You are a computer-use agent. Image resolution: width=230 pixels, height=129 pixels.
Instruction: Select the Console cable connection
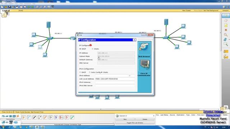tap(29, 117)
